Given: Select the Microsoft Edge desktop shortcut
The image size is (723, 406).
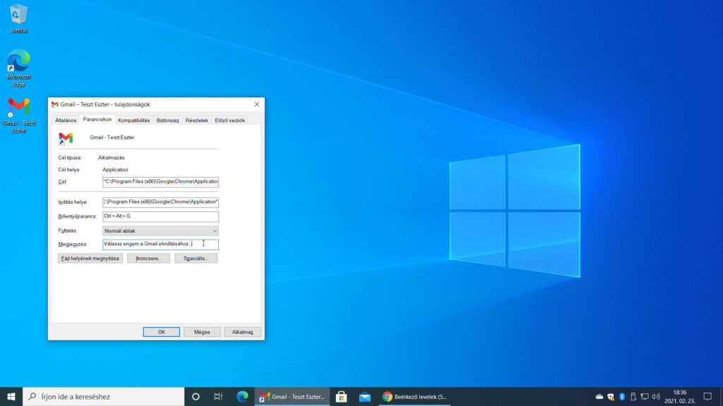Looking at the screenshot, I should click(x=18, y=68).
